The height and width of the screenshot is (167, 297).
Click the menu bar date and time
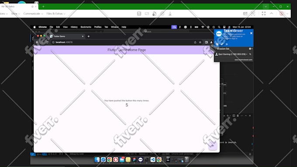pyautogui.click(x=242, y=27)
